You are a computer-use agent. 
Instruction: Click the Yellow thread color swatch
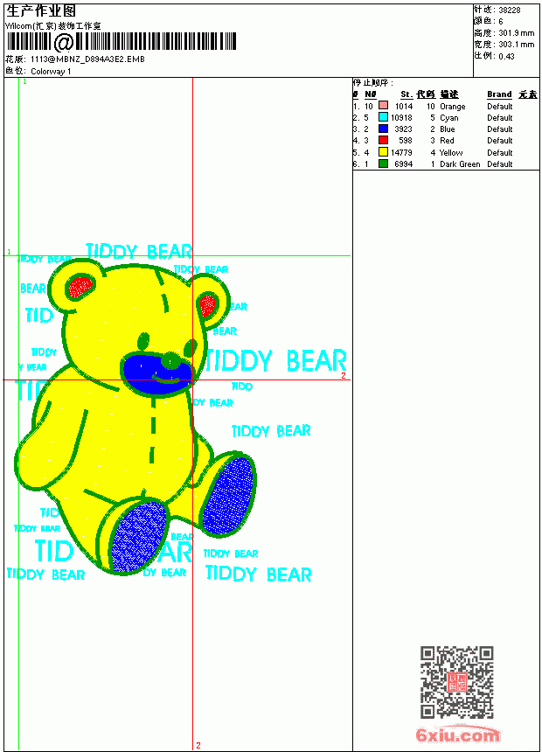pos(383,151)
